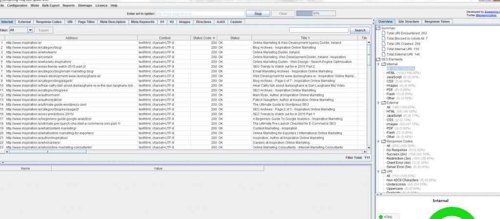The height and width of the screenshot is (219, 500).
Task: Click the Export button
Action: (43, 30)
